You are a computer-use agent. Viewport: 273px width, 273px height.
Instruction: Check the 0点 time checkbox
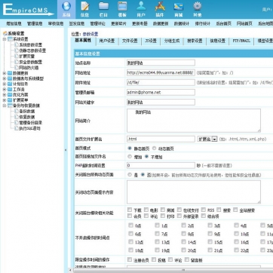130,225
